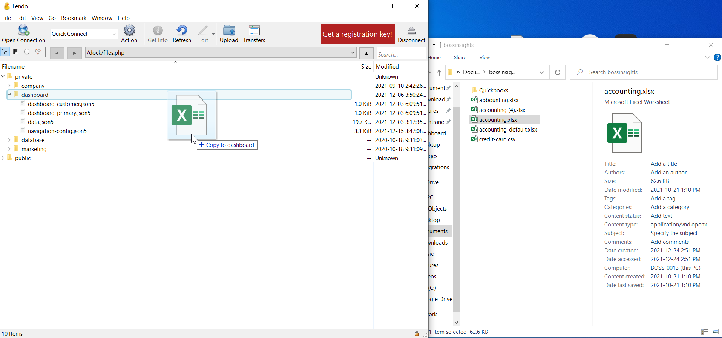Image resolution: width=722 pixels, height=338 pixels.
Task: Collapse the dashboard folder
Action: click(x=9, y=95)
